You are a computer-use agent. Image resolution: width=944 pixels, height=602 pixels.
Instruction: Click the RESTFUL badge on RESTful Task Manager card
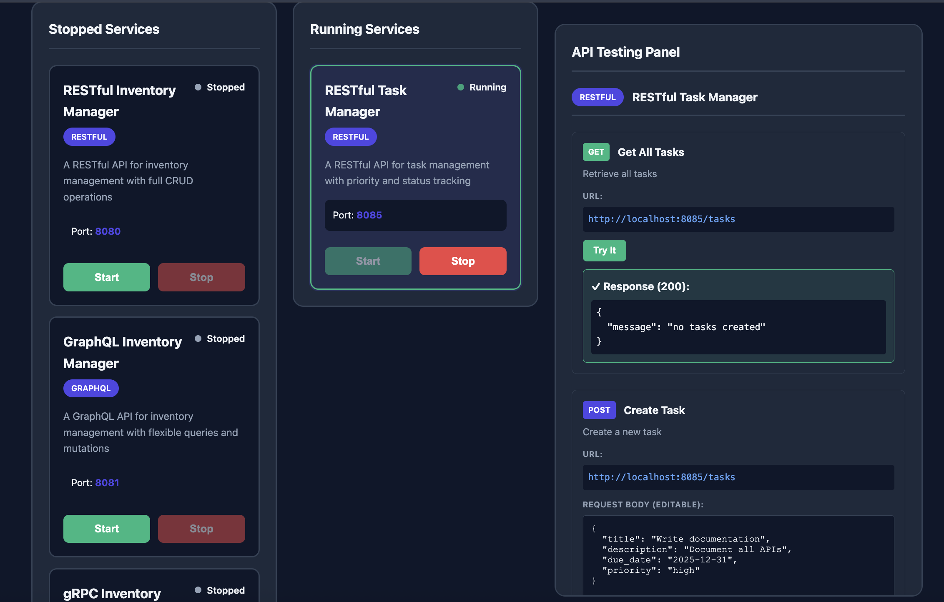pos(350,136)
